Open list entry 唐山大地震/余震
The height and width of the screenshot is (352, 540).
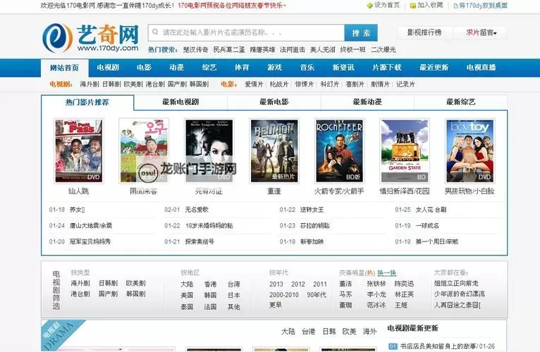91,226
